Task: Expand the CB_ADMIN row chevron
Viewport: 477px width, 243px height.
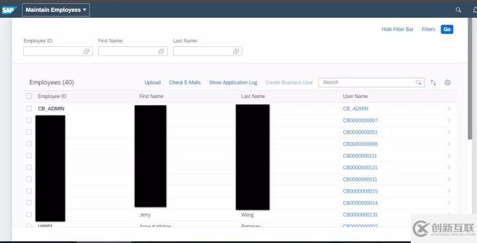Action: coord(449,109)
